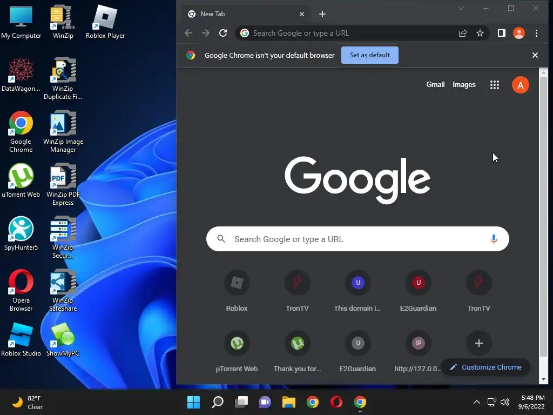
Task: Open the http://127.0.0... shortcut tile
Action: pyautogui.click(x=419, y=352)
